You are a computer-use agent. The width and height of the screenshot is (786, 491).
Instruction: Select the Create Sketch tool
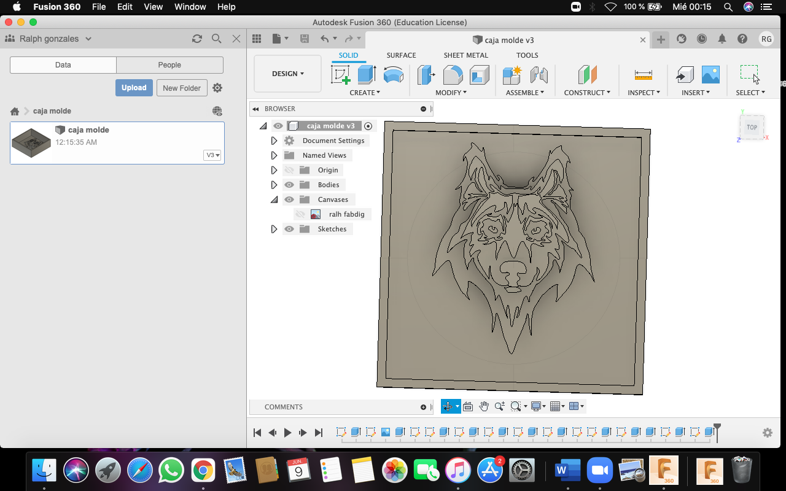pyautogui.click(x=341, y=75)
